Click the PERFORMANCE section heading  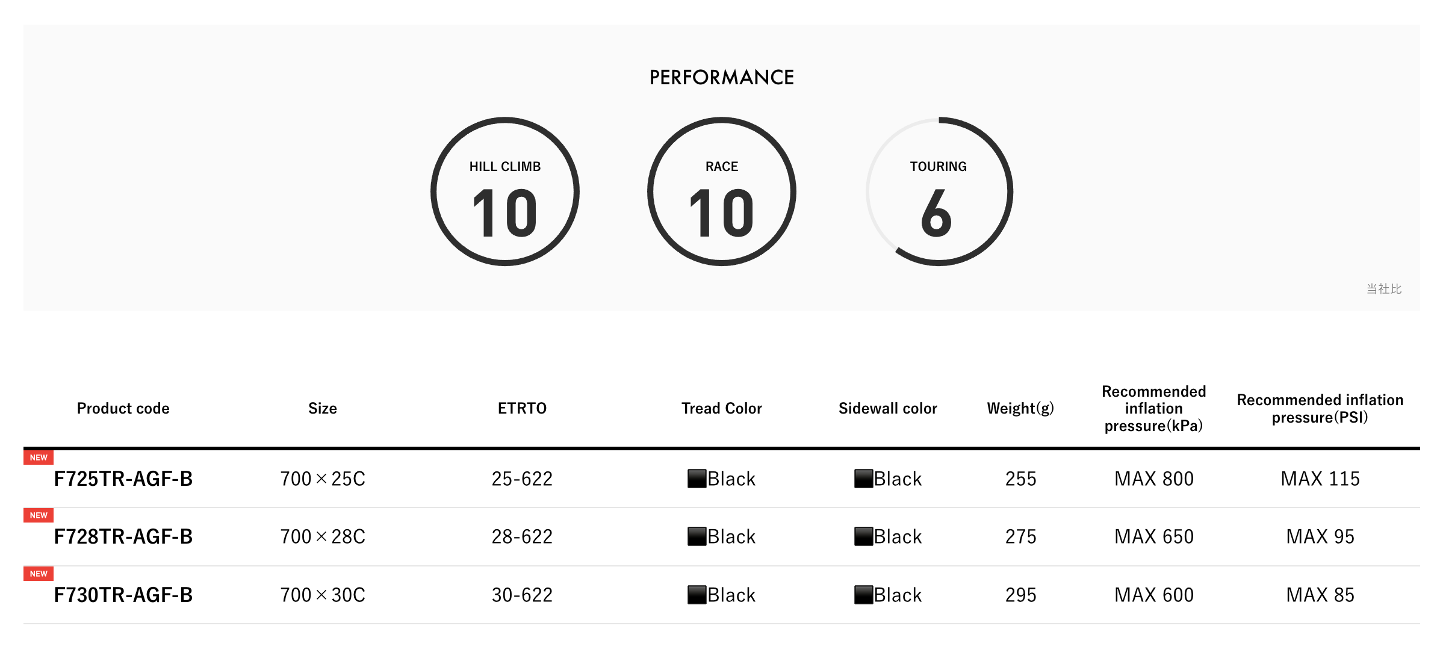pyautogui.click(x=721, y=77)
